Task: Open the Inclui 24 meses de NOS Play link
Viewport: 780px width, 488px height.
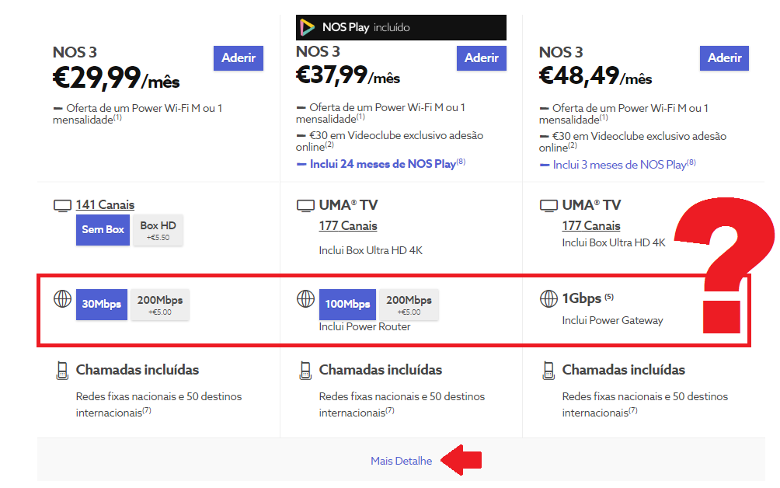Action: pyautogui.click(x=382, y=164)
